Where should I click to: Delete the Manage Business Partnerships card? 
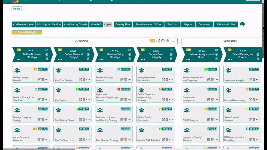[x=167, y=79]
